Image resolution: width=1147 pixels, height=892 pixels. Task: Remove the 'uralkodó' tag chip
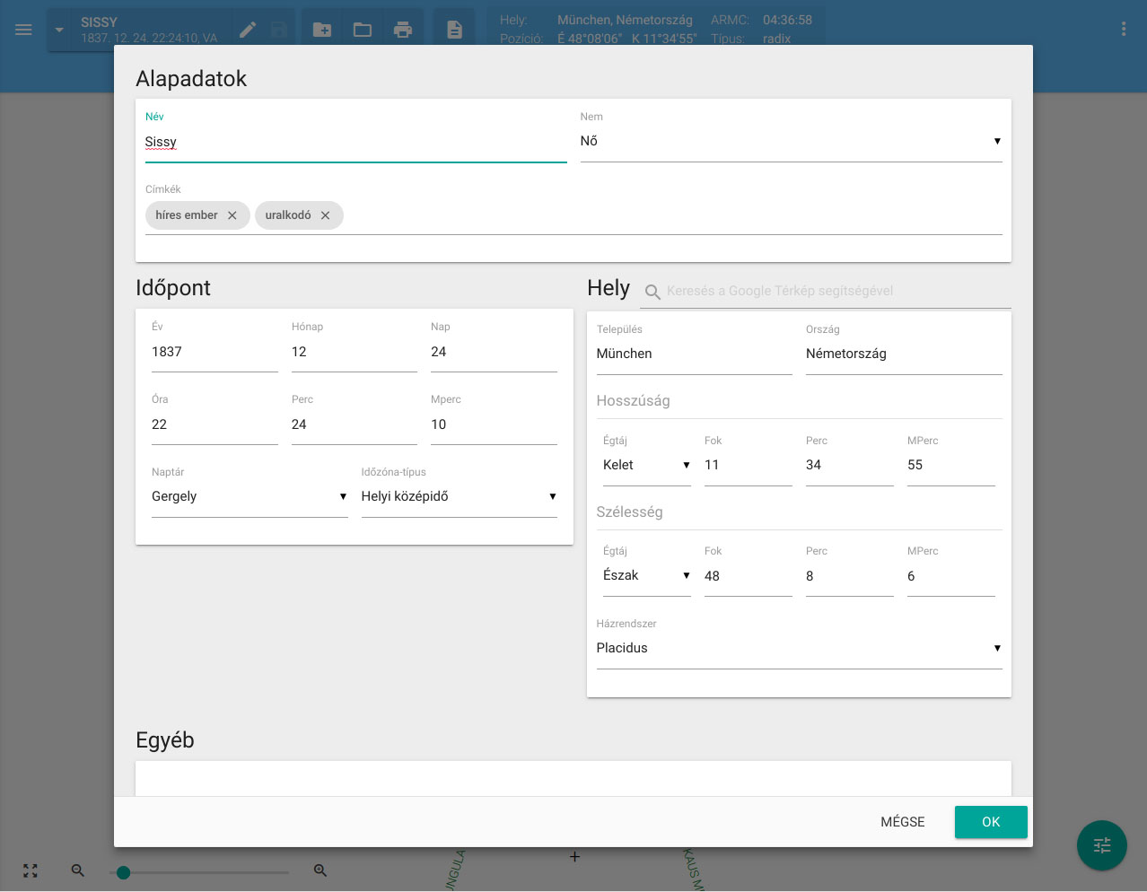pos(325,215)
